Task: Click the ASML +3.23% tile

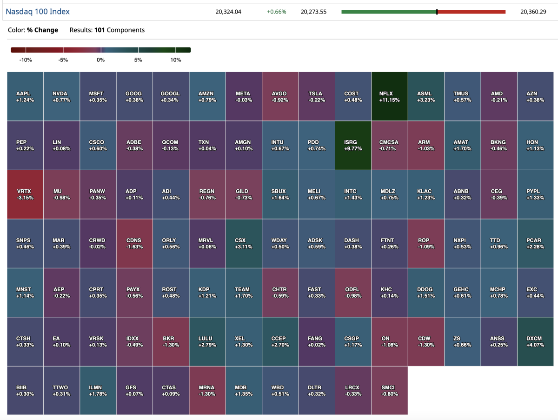Action: tap(426, 96)
